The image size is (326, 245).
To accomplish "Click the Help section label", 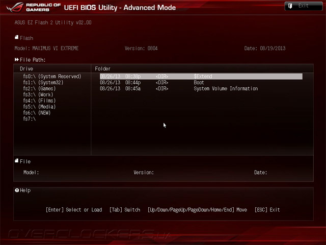I will [x=25, y=190].
